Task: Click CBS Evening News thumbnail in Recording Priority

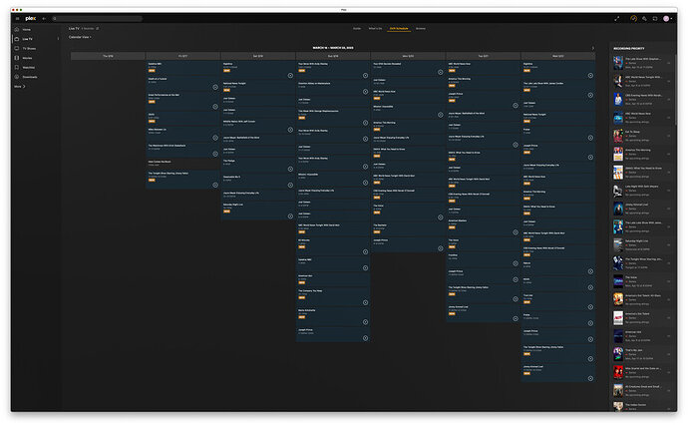Action: pos(618,99)
